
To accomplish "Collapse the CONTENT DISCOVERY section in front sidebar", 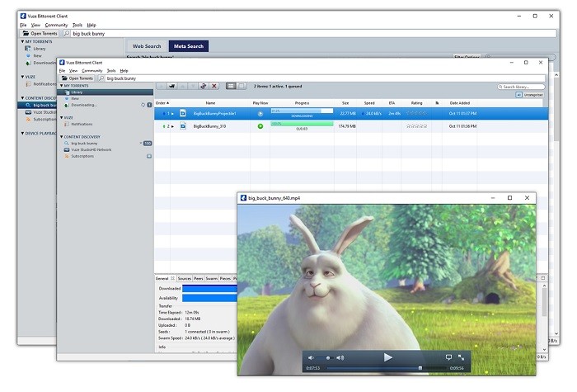I will pos(60,136).
